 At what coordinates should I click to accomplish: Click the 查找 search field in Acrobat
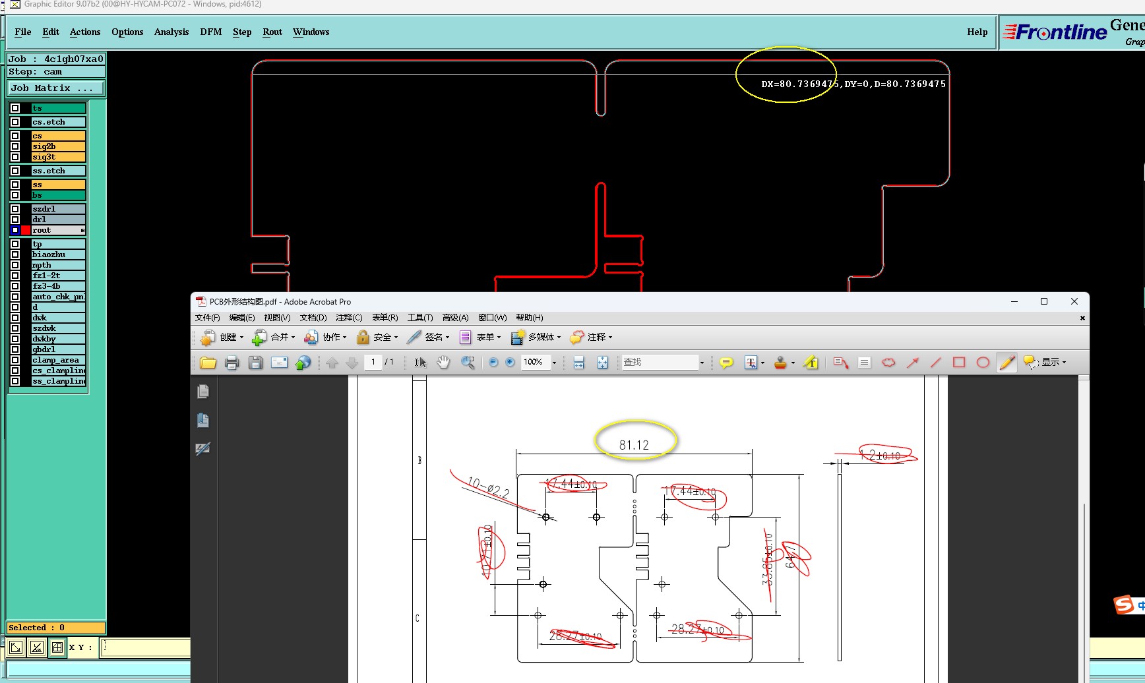(660, 363)
